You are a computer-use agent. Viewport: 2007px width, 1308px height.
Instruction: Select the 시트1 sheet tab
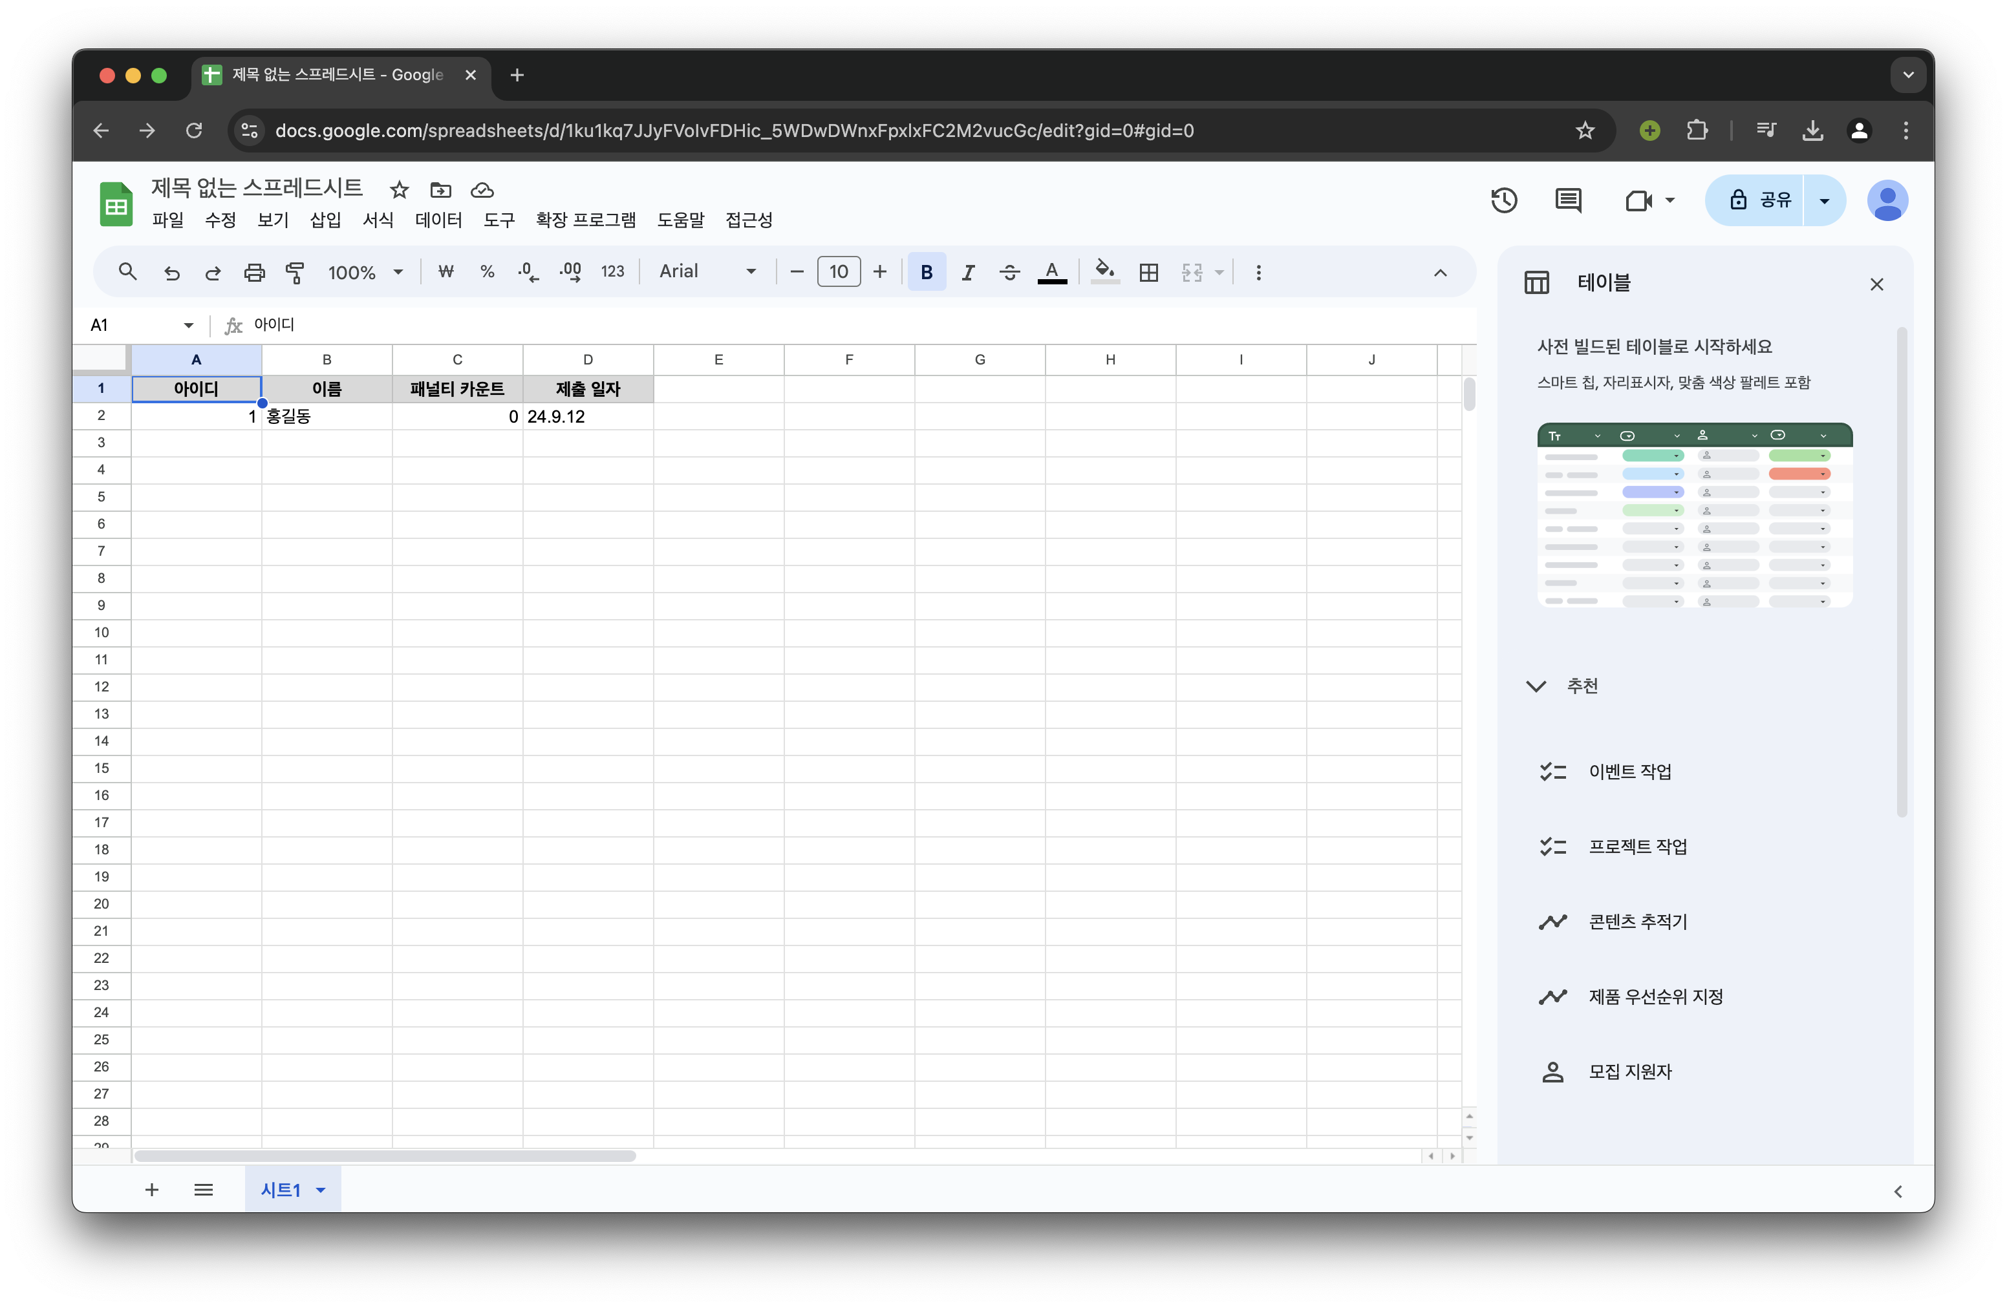[x=281, y=1190]
